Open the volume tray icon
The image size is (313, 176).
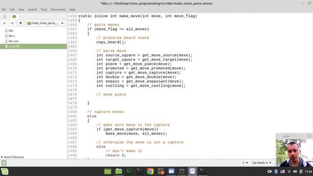click(x=295, y=172)
